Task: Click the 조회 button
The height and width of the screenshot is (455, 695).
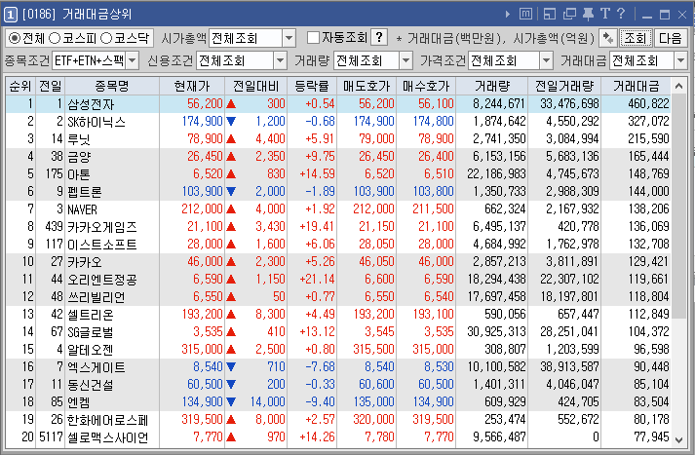Action: click(636, 38)
